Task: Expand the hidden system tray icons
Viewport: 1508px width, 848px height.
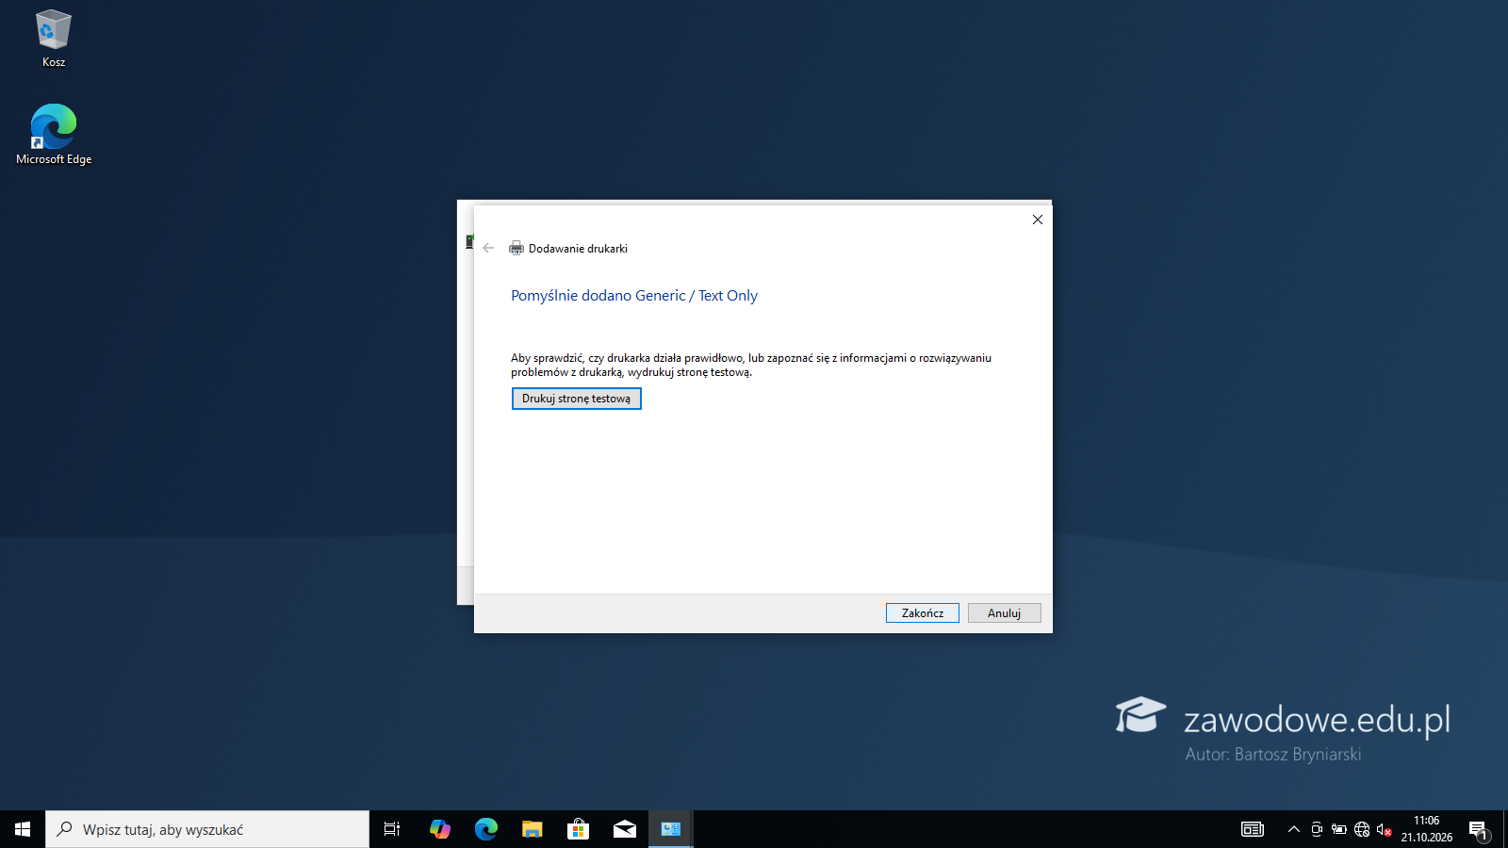Action: click(1293, 829)
